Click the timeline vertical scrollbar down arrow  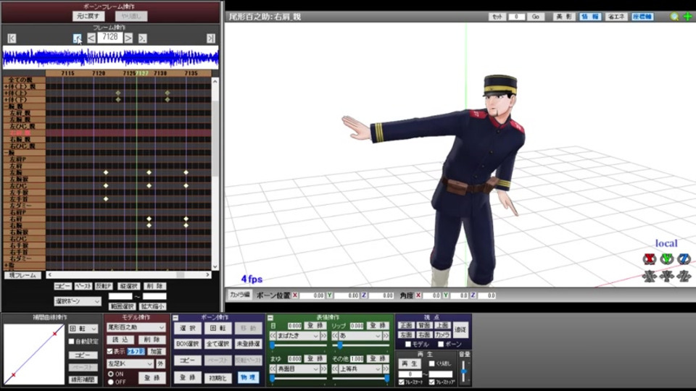click(215, 267)
